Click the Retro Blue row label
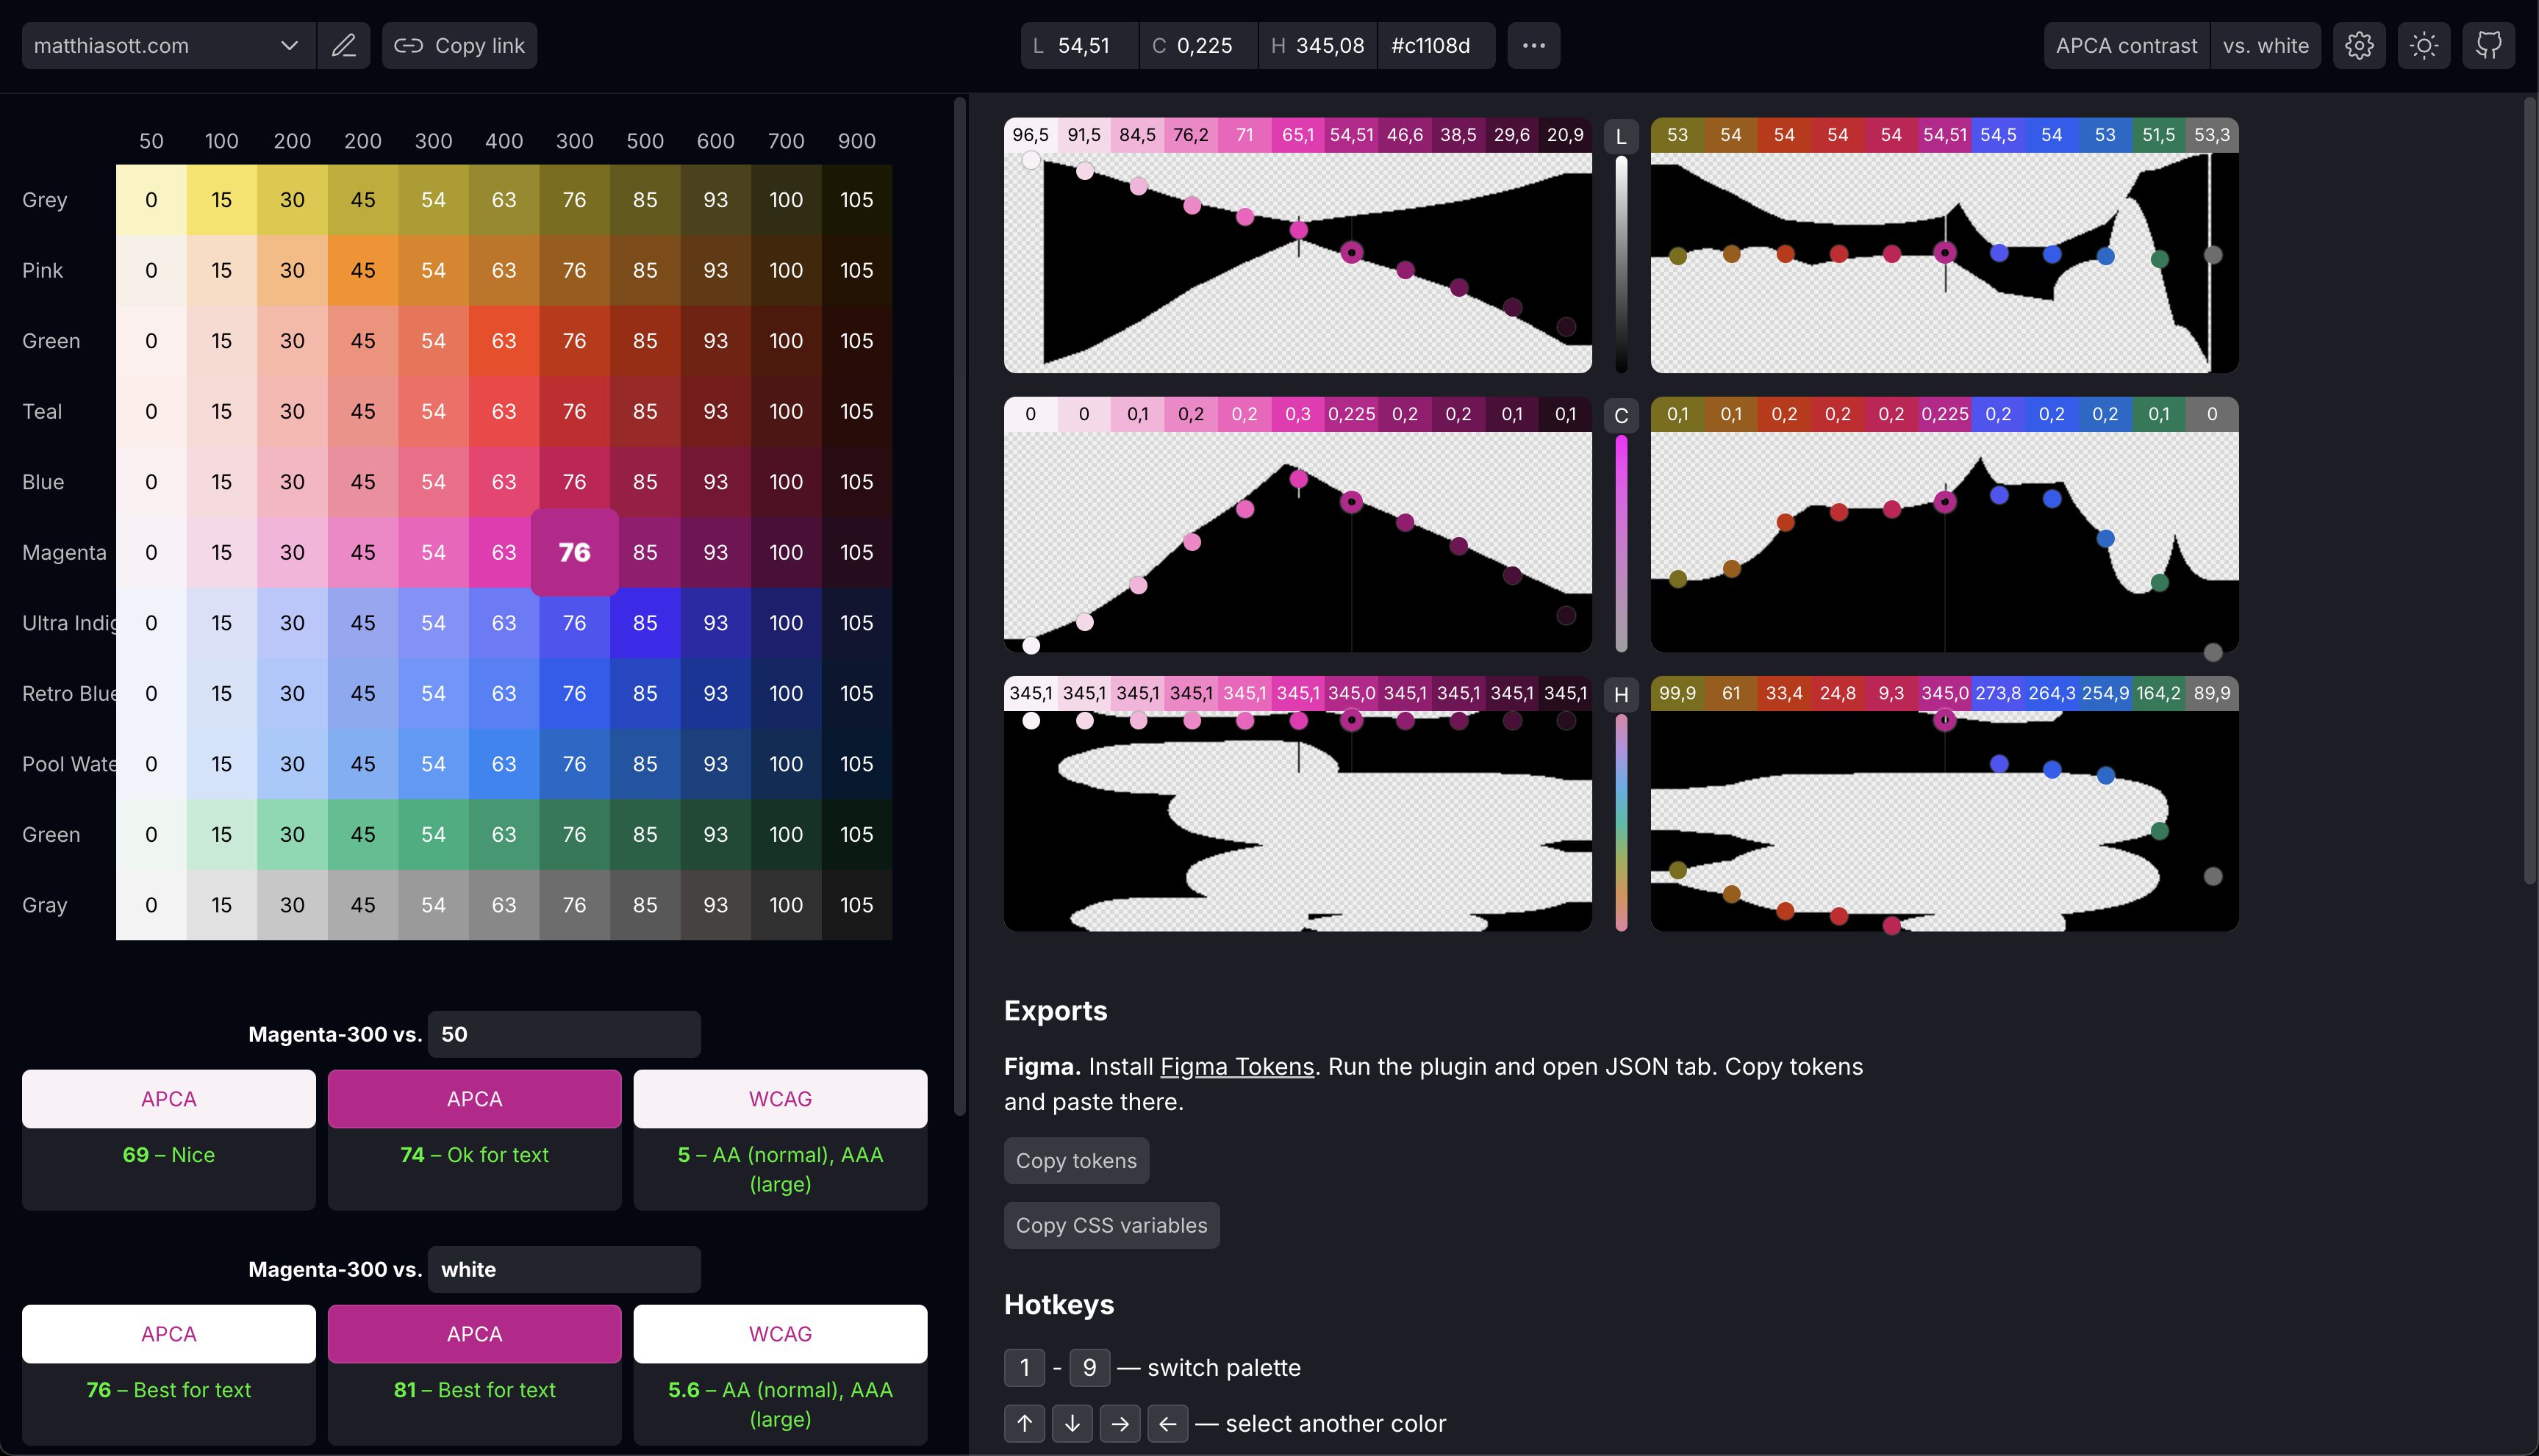 pos(69,693)
